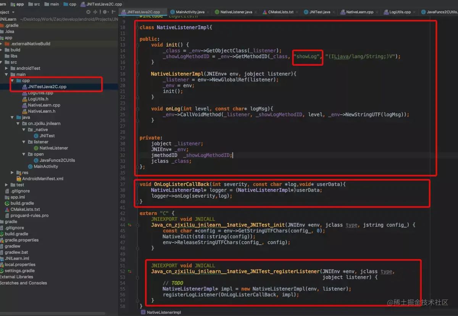Collapse the _native package
Viewport: 458px width, 316px height.
click(24, 130)
